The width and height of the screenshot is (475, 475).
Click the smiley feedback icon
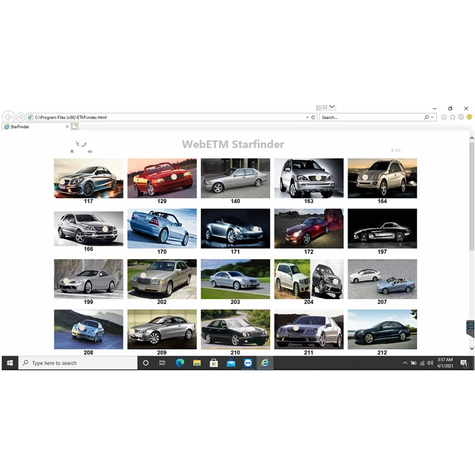click(469, 117)
